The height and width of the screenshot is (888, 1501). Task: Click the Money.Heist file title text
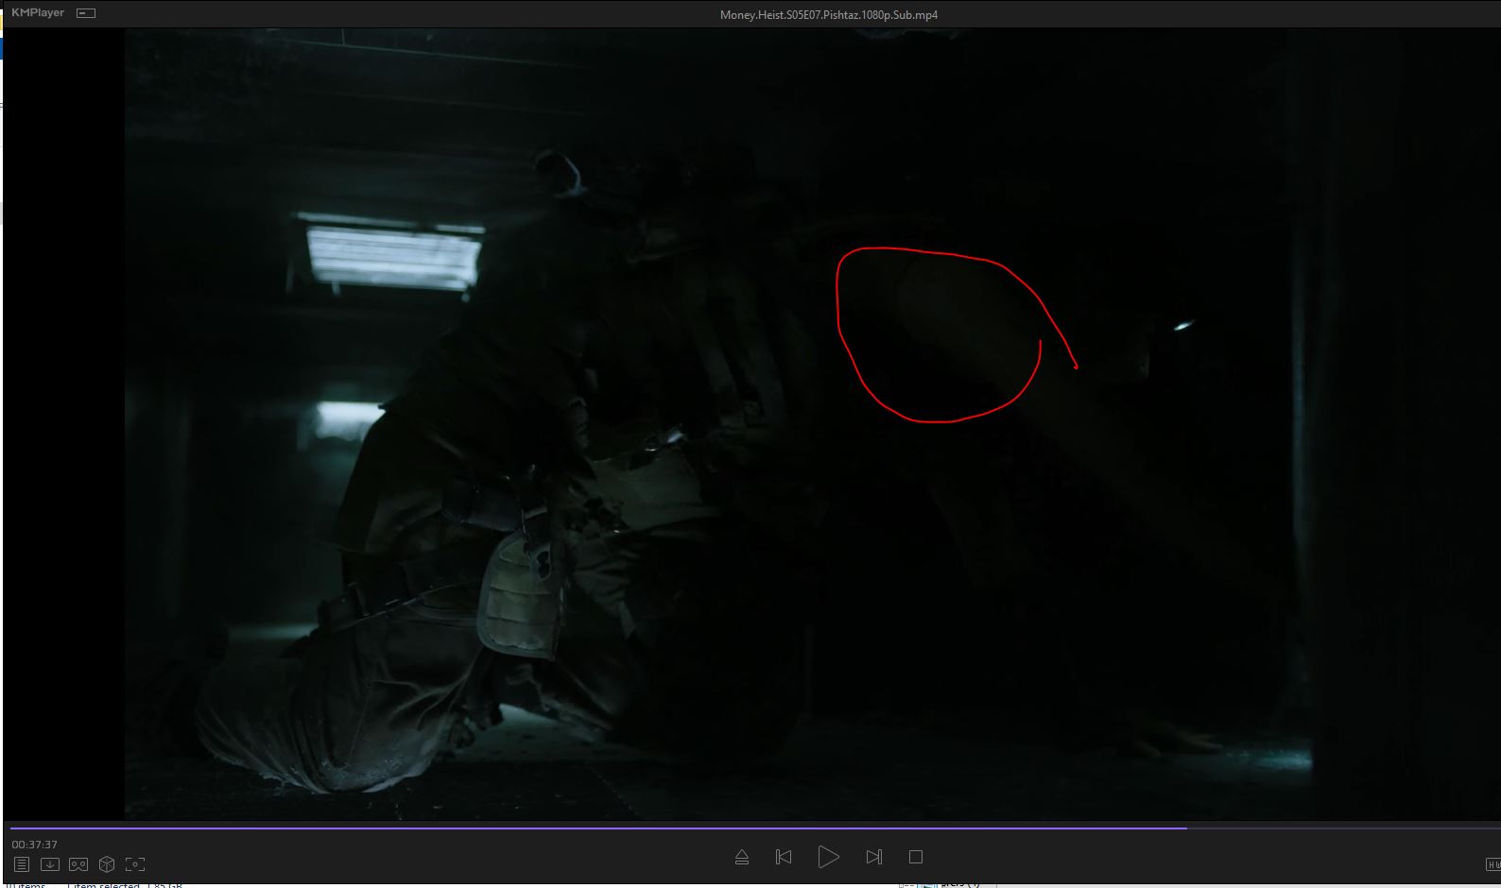(x=828, y=15)
